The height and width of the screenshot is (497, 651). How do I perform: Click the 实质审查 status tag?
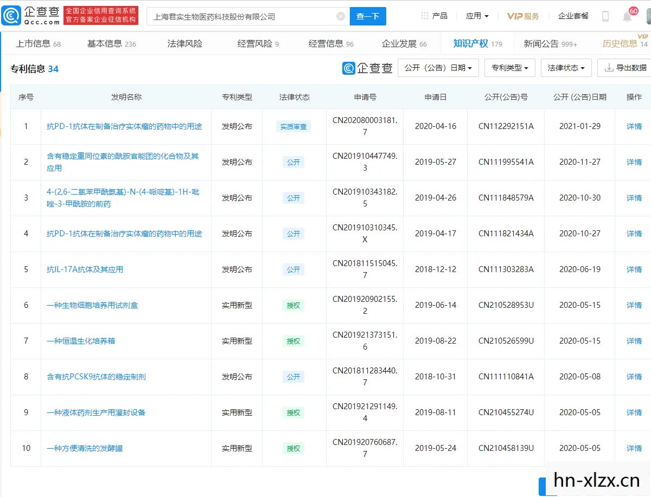293,127
